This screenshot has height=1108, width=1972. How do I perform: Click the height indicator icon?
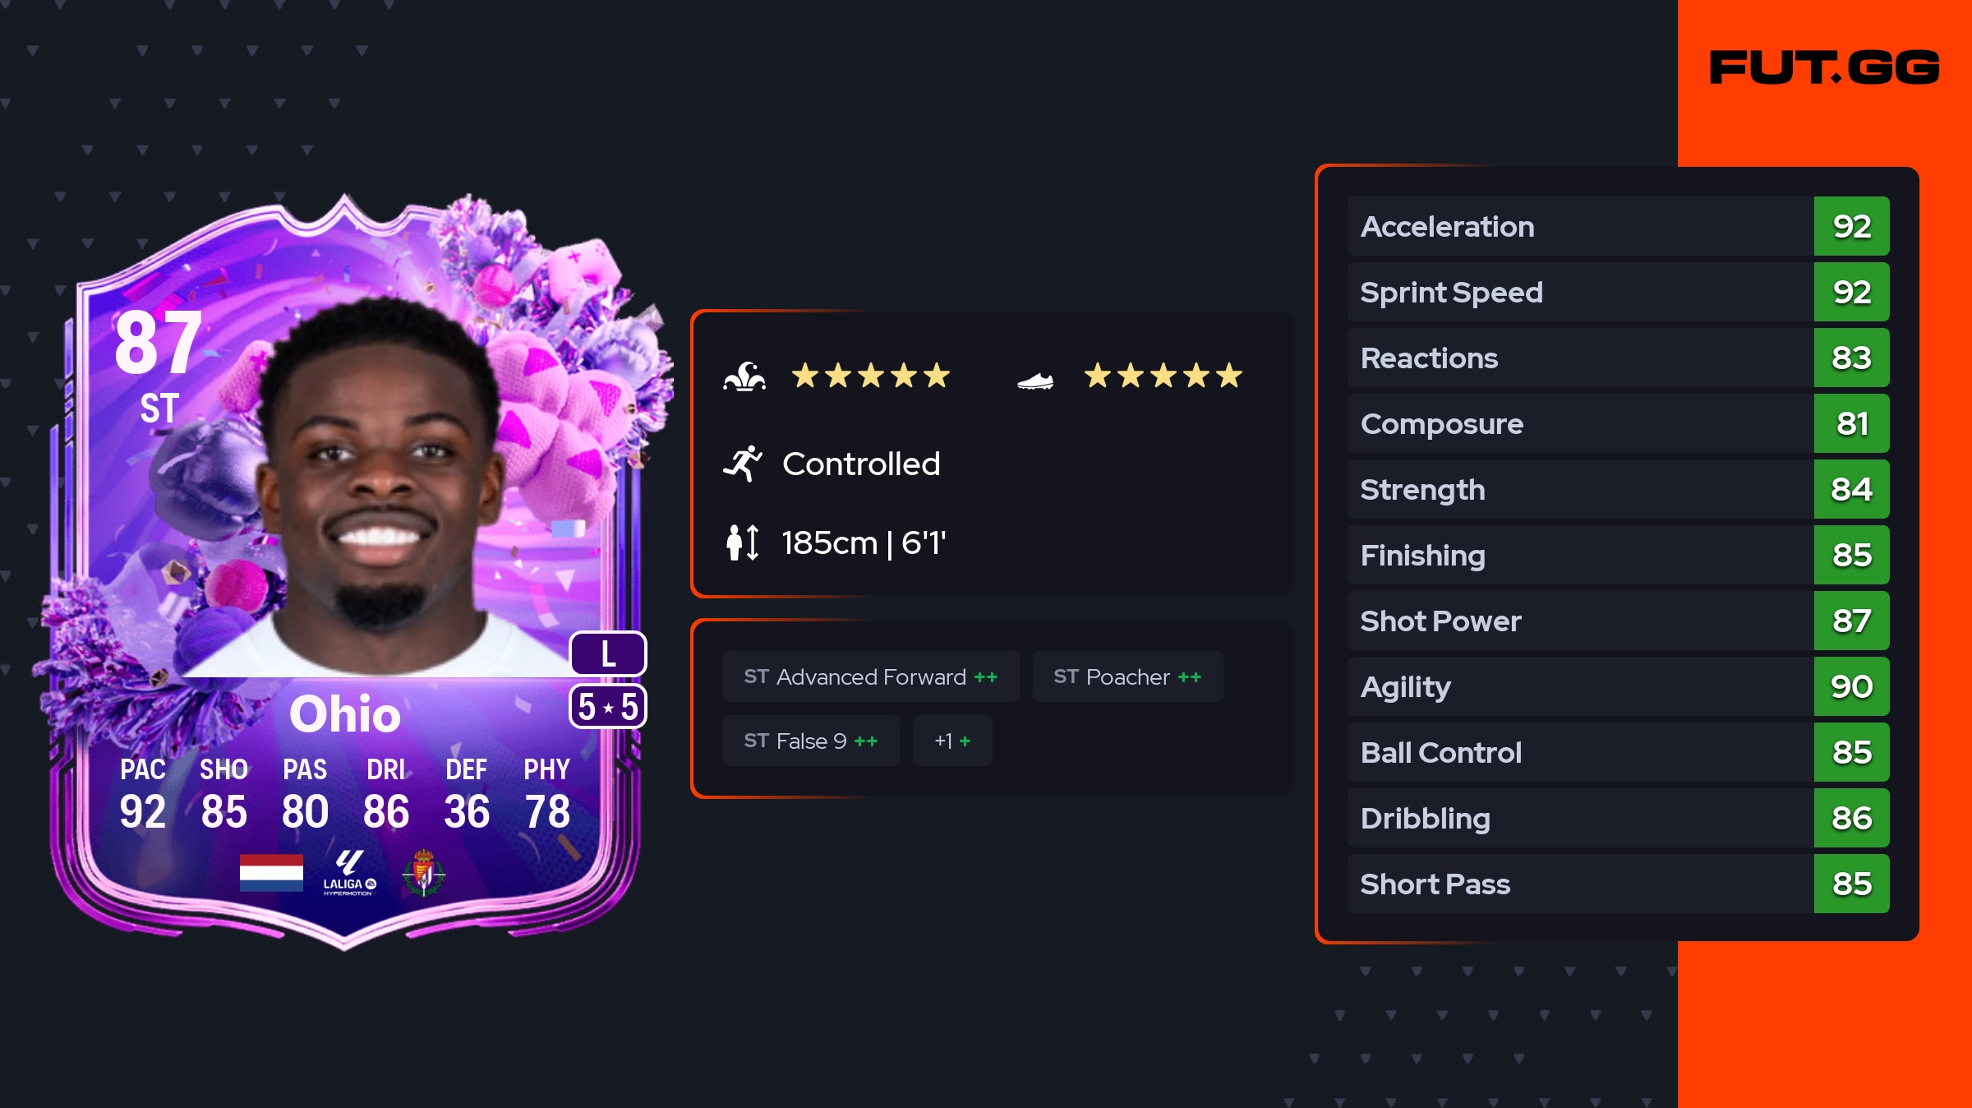tap(743, 542)
